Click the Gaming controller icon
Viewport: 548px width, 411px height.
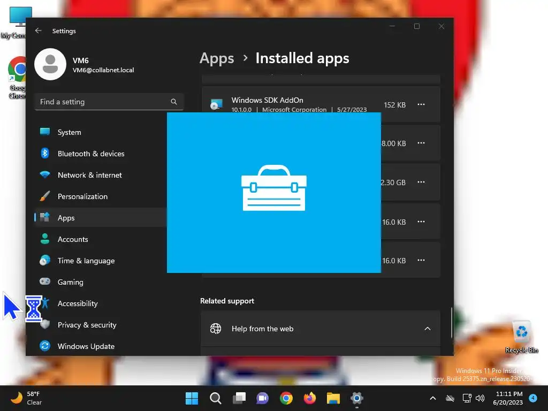coord(45,281)
